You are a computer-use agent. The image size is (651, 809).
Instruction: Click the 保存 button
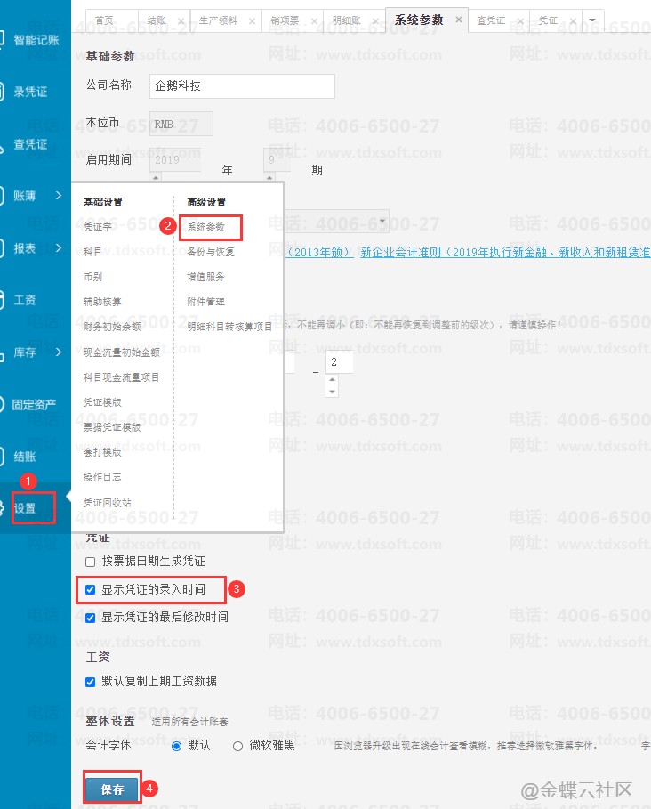pyautogui.click(x=112, y=789)
